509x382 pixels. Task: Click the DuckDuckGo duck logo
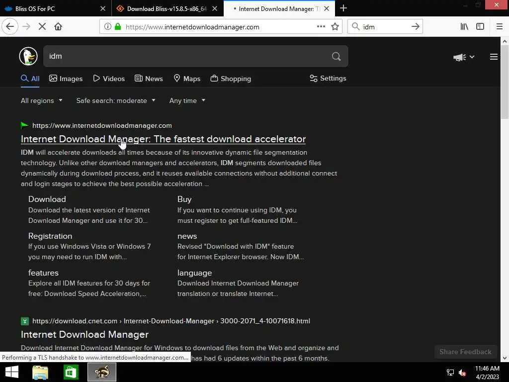click(28, 56)
